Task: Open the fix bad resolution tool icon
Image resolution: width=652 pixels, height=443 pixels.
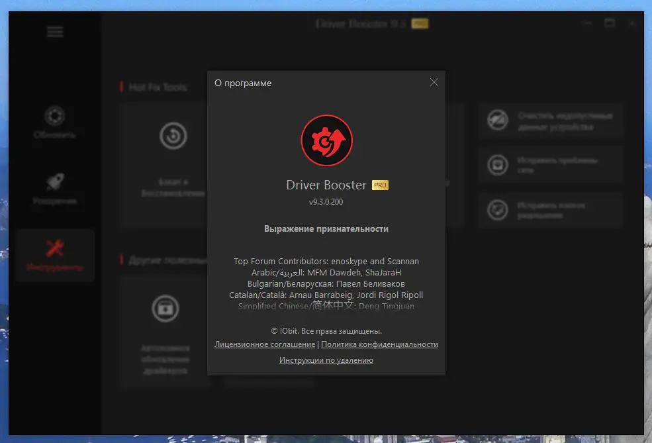Action: tap(498, 210)
